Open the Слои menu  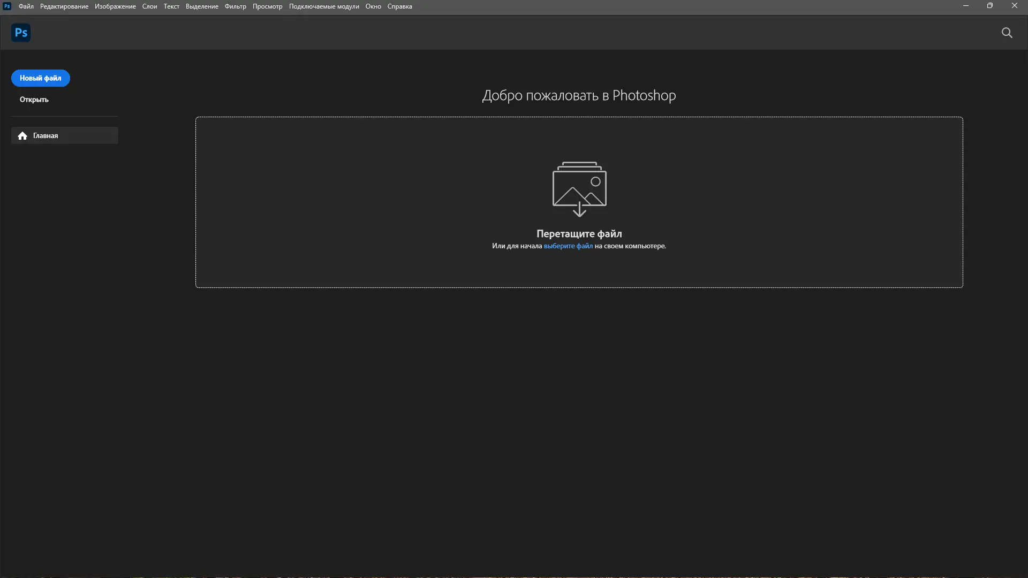[149, 6]
